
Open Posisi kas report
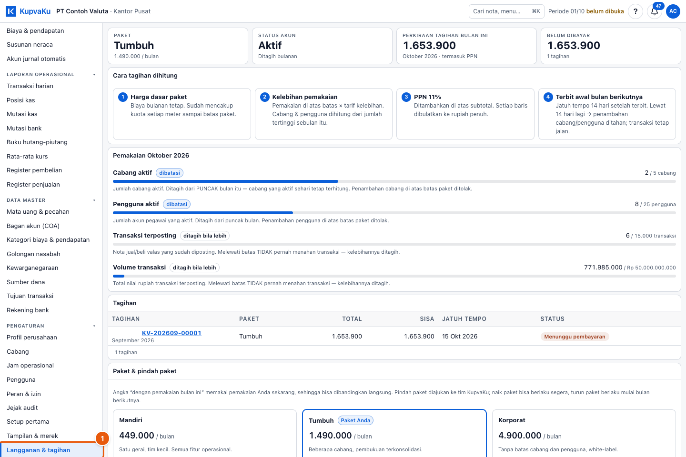51,100
